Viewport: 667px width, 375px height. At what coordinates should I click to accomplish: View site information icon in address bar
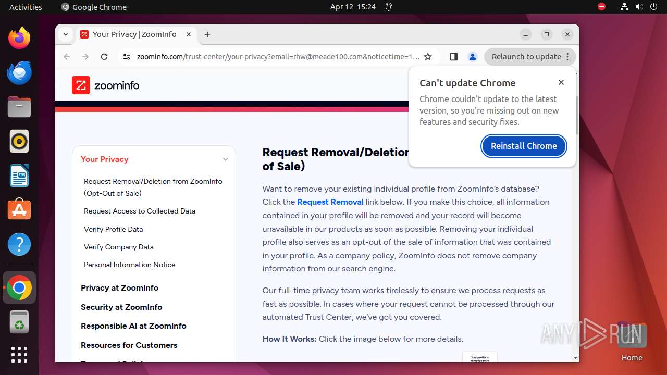pos(126,57)
